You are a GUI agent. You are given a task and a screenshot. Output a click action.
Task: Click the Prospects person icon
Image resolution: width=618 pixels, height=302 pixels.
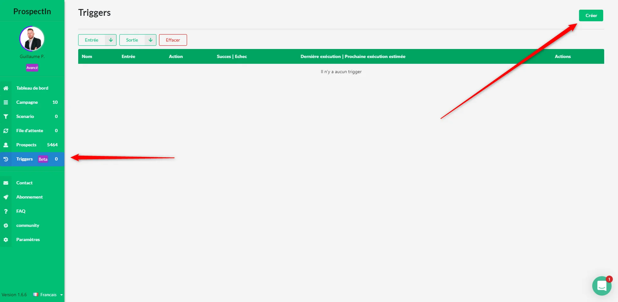click(6, 145)
